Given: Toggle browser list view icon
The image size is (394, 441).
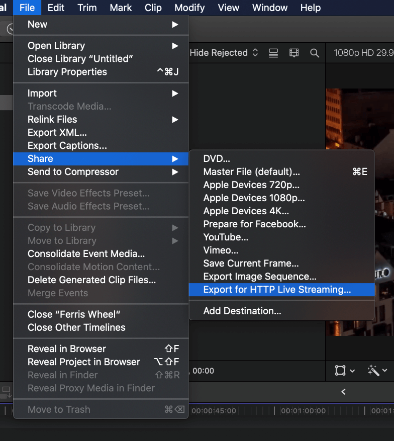Looking at the screenshot, I should tap(273, 53).
